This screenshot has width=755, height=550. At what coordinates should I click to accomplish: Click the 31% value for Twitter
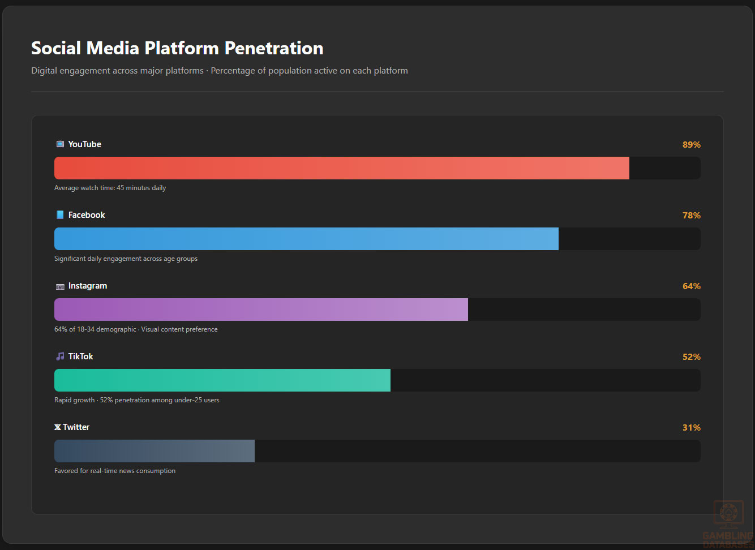pyautogui.click(x=691, y=428)
